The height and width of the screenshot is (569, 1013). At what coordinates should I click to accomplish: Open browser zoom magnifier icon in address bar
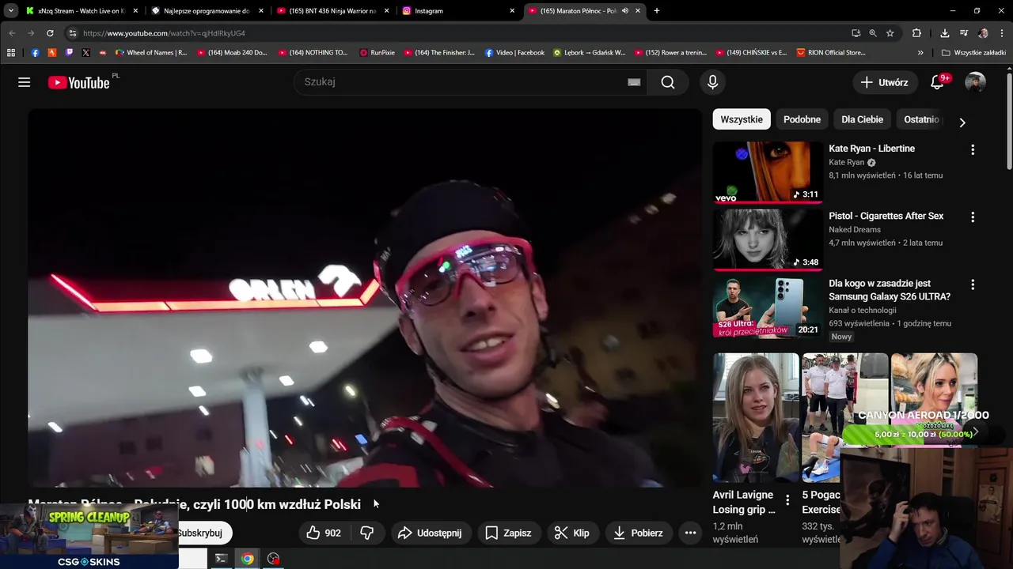[x=873, y=33]
